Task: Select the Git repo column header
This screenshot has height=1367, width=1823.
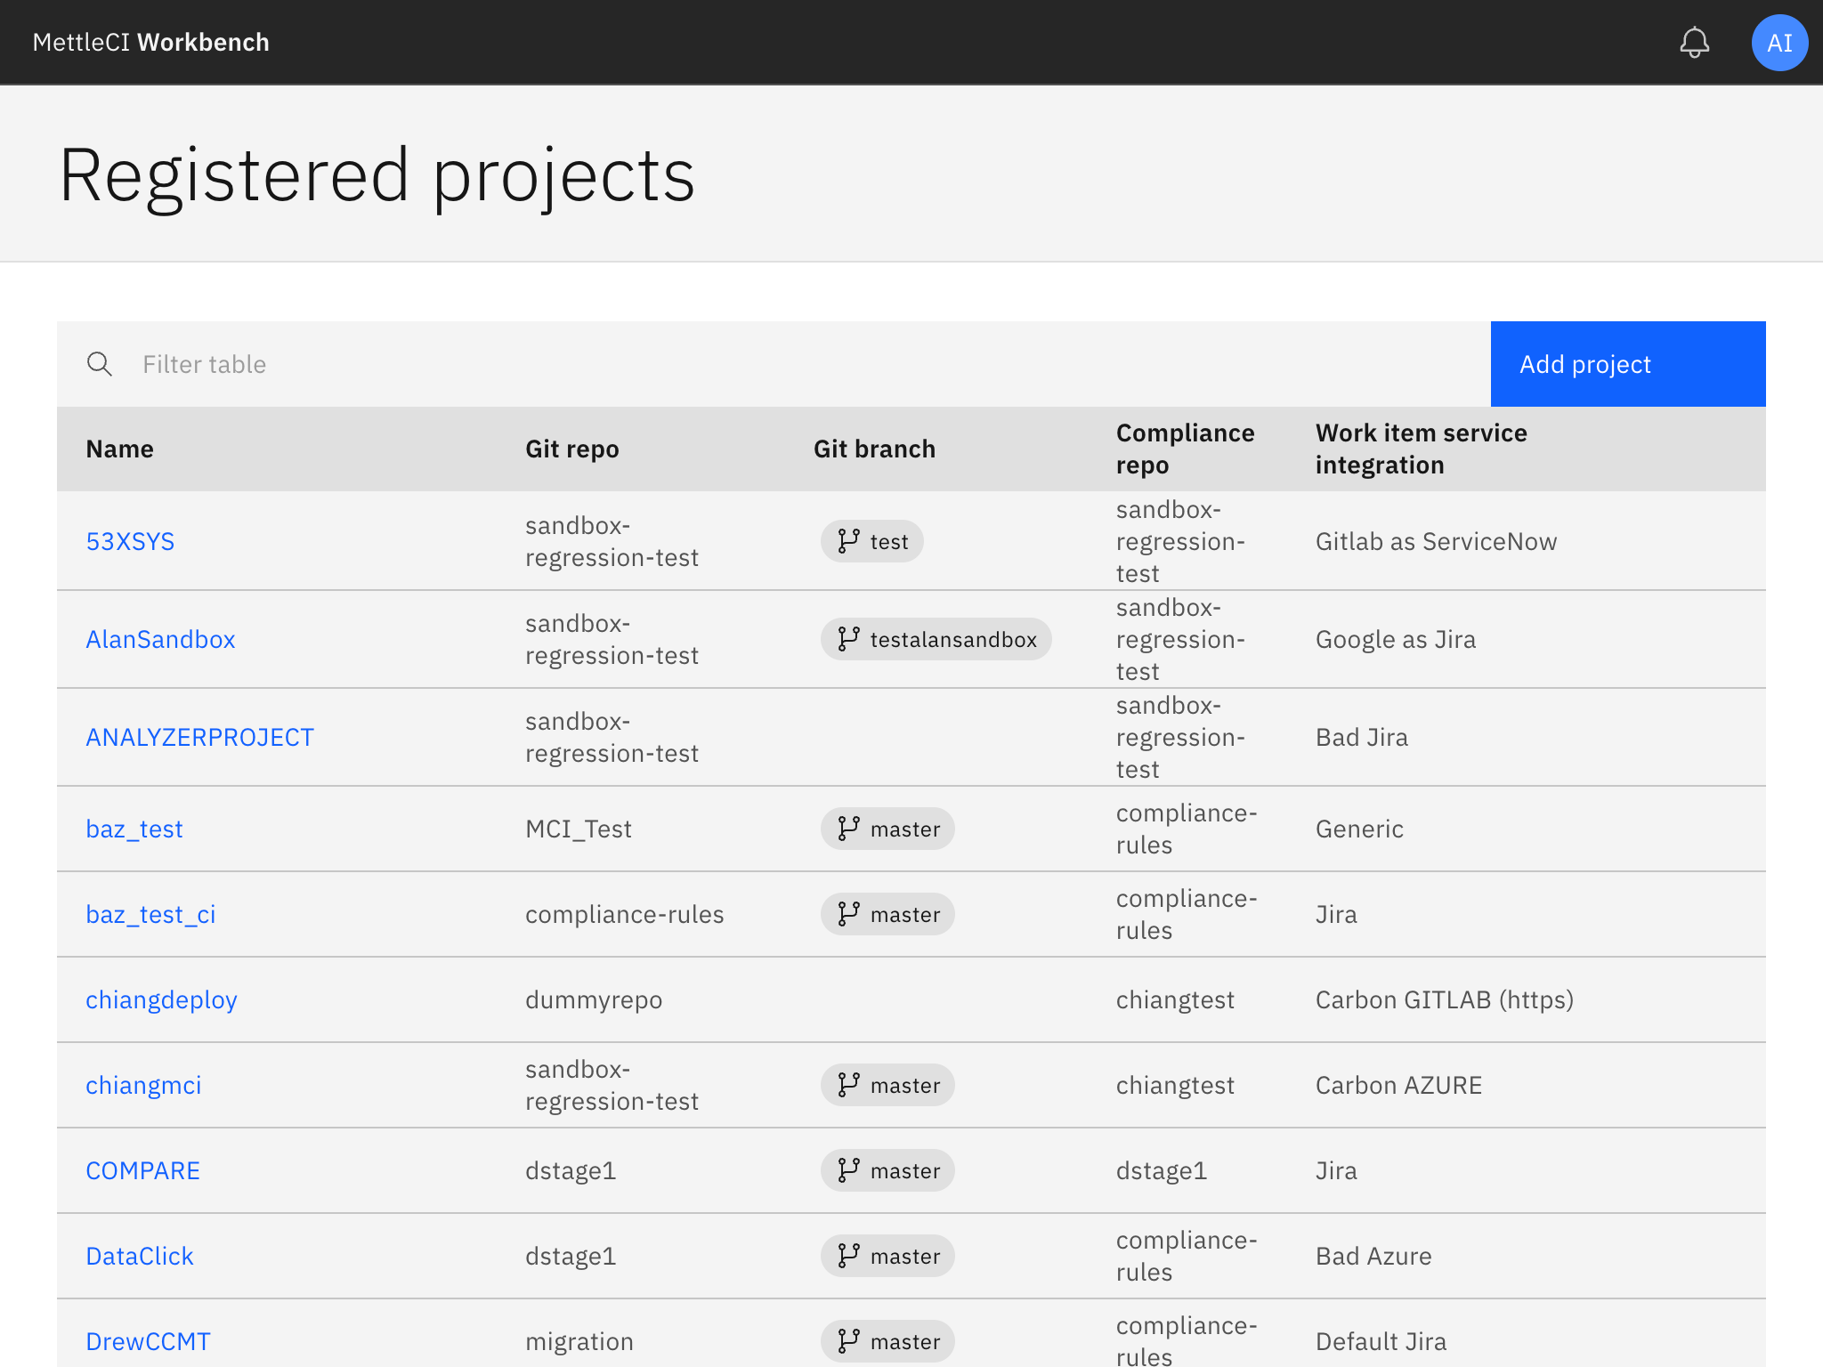Action: tap(571, 449)
